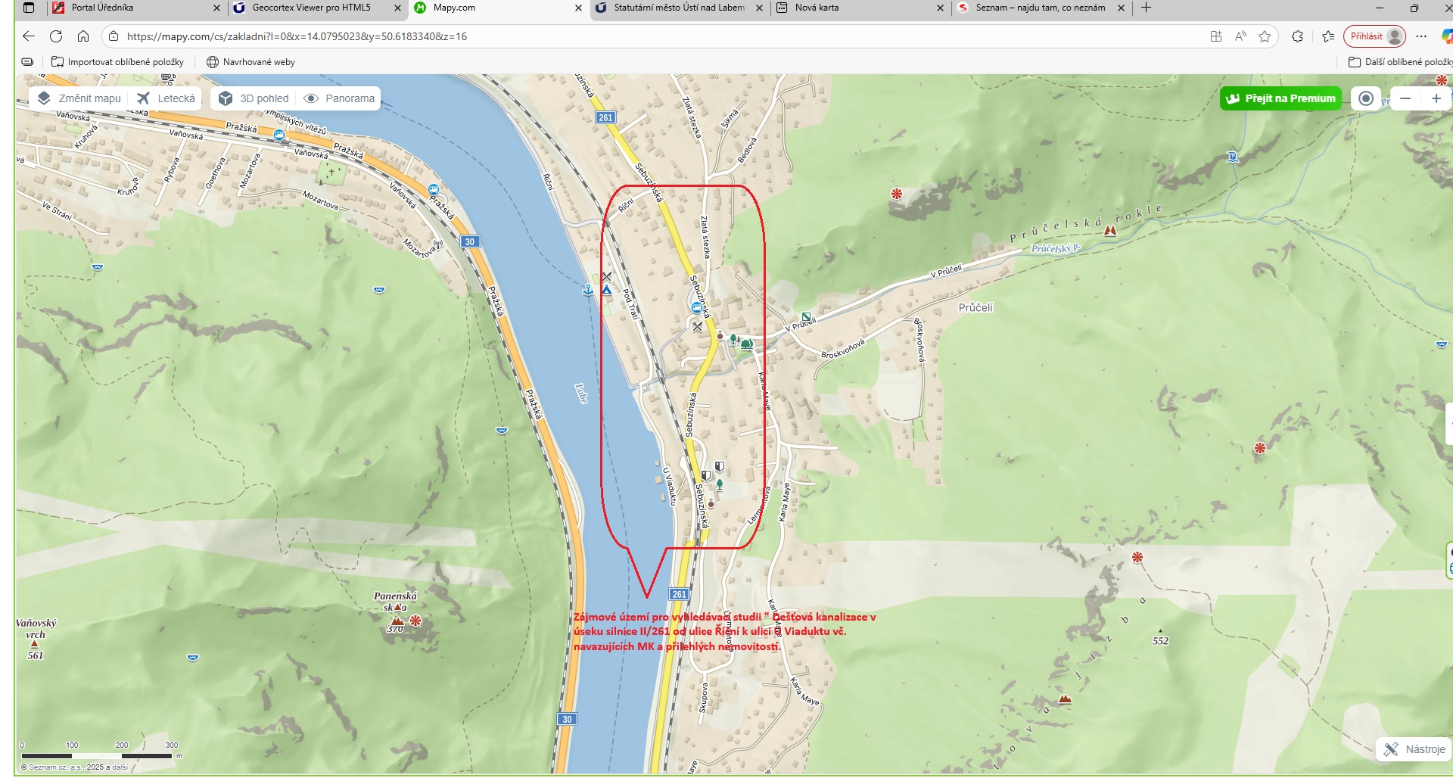Click Přejít na Premium button
Image resolution: width=1453 pixels, height=781 pixels.
coord(1280,98)
